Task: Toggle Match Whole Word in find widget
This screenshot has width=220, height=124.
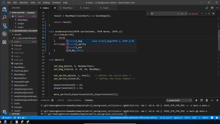Action: pos(182,14)
